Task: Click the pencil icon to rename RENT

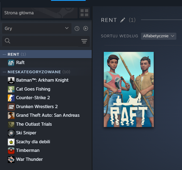Action: (x=123, y=20)
